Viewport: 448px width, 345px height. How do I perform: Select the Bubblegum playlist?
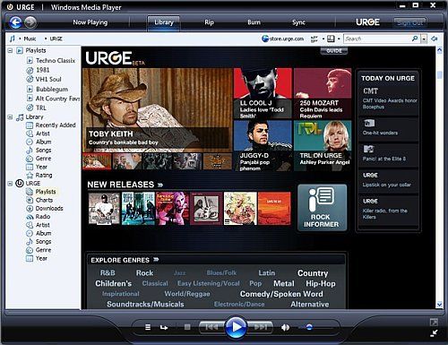[52, 89]
